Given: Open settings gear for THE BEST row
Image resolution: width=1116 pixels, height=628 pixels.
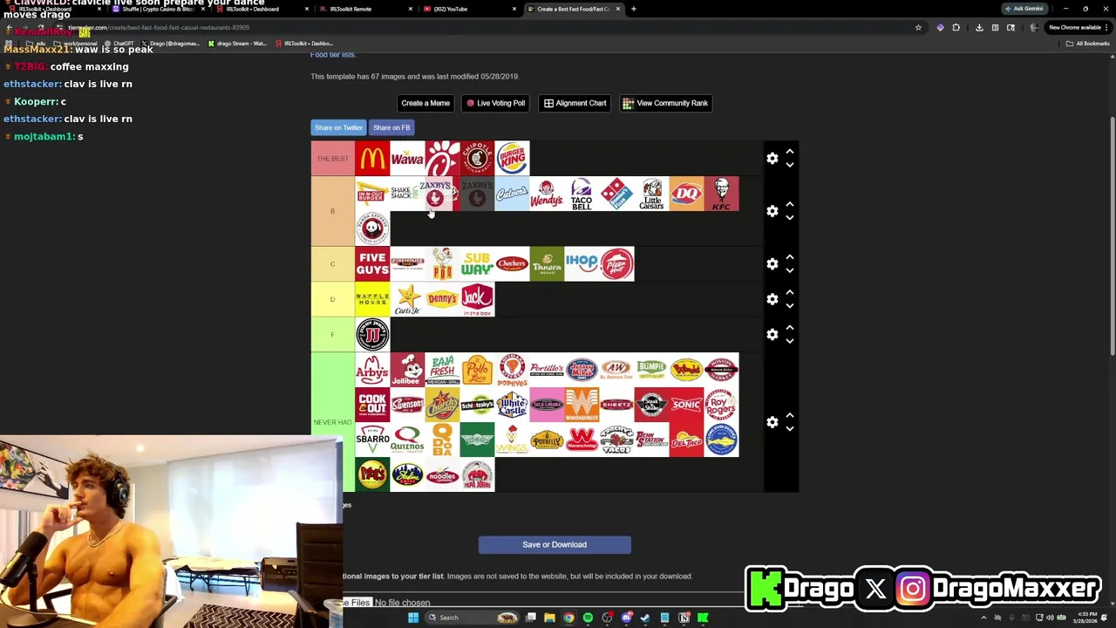Looking at the screenshot, I should pyautogui.click(x=772, y=158).
